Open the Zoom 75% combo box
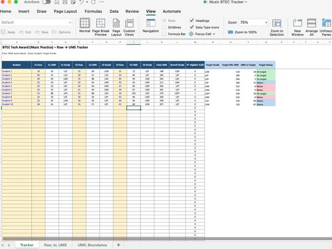Image resolution: width=332 pixels, height=249 pixels. tap(253, 23)
